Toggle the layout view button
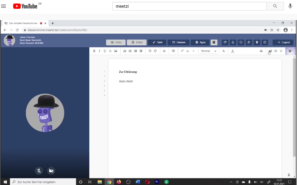Screen dimensions: 297x185 [x=214, y=42]
